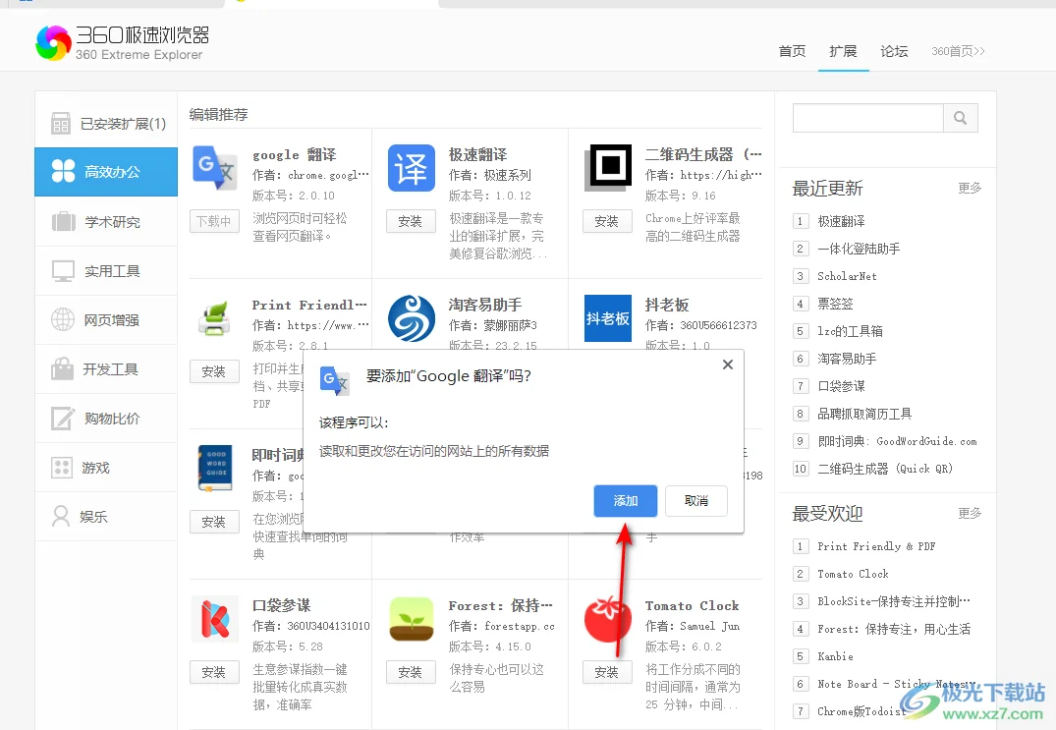Open ScholarNet in recent updates
This screenshot has width=1056, height=730.
(x=847, y=276)
